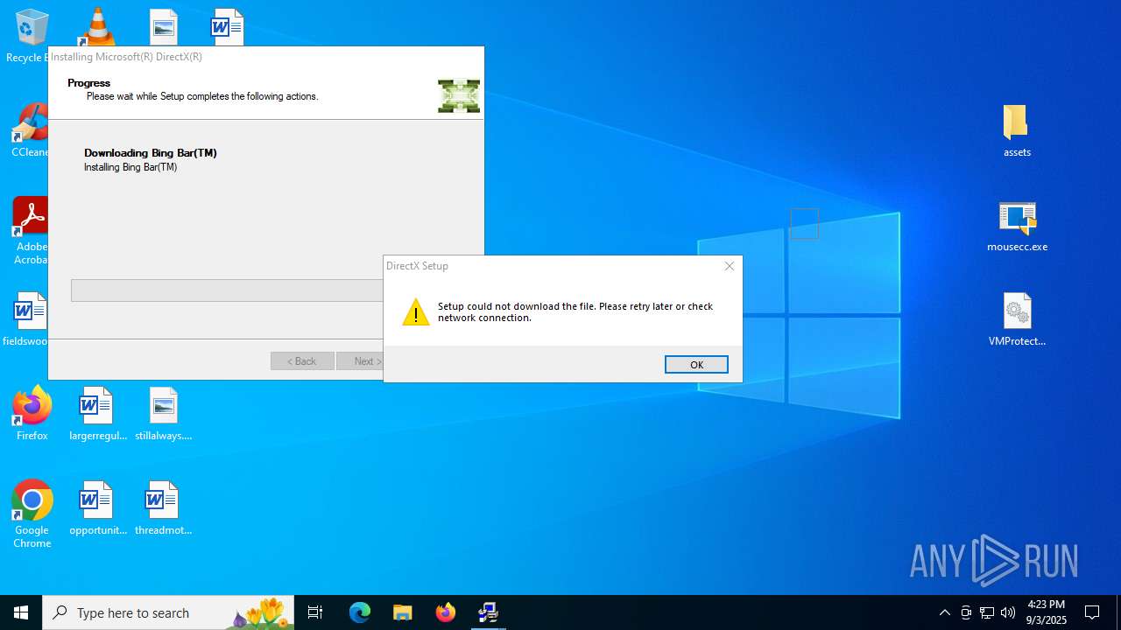Open Task View on the taskbar
The height and width of the screenshot is (630, 1121).
(x=315, y=612)
